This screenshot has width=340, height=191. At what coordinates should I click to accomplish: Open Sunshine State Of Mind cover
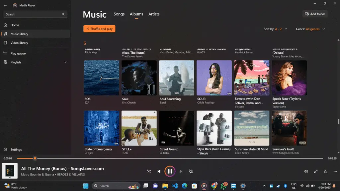click(252, 128)
